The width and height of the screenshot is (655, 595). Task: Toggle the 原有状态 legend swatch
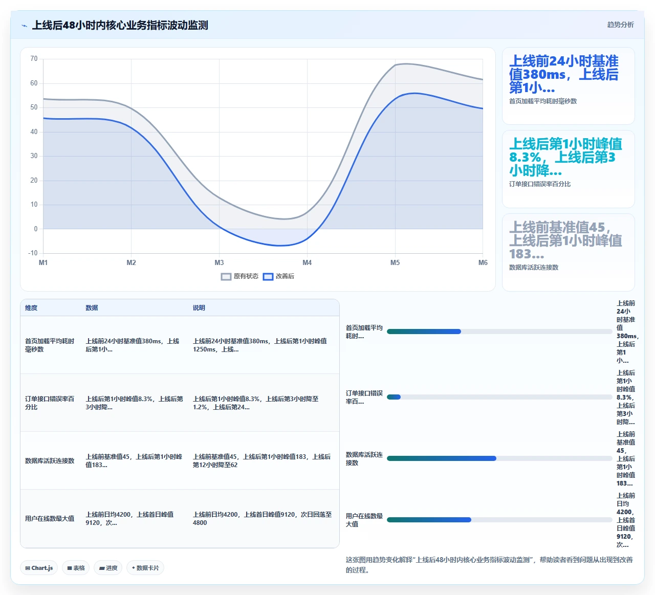point(226,276)
